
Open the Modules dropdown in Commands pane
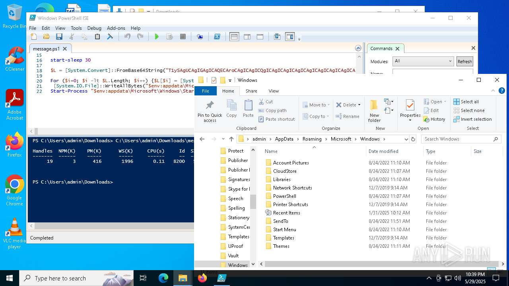(423, 61)
